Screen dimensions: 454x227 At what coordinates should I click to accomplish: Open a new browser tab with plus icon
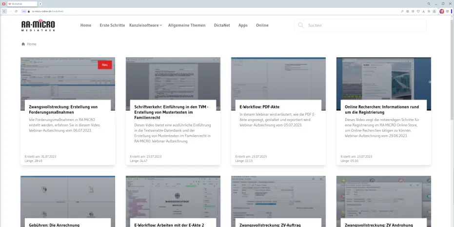coord(40,3)
